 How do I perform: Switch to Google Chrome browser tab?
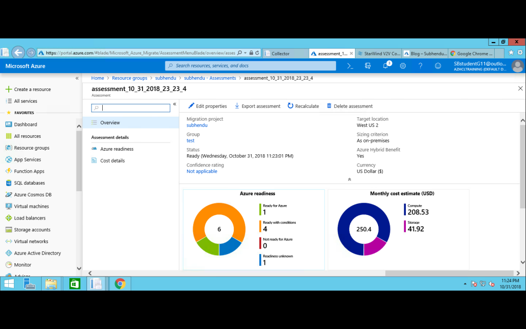click(x=472, y=53)
